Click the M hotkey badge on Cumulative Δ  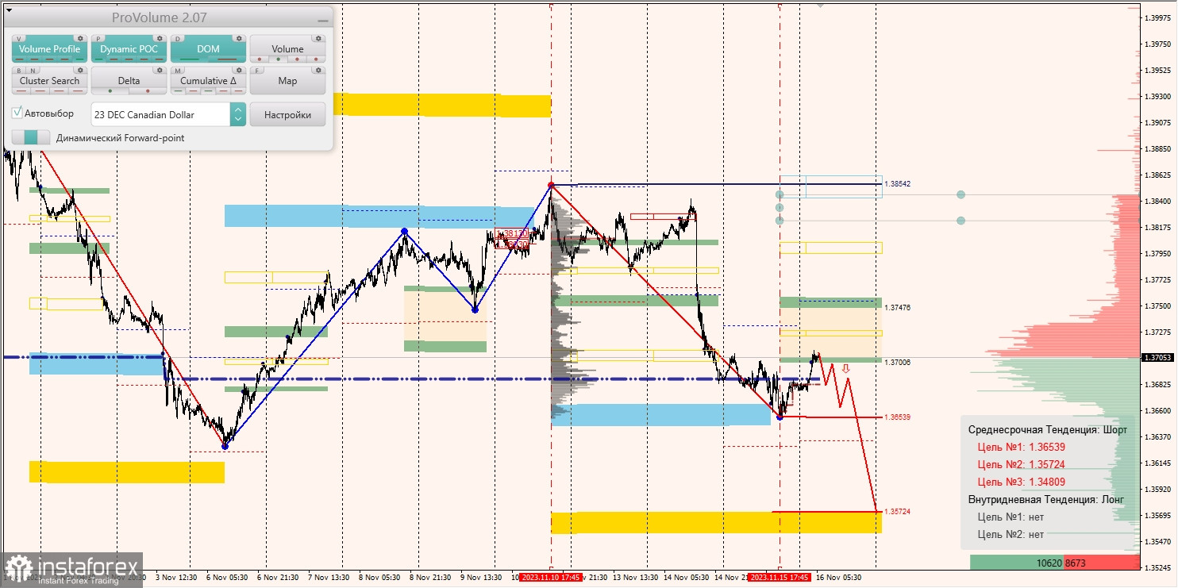(178, 70)
